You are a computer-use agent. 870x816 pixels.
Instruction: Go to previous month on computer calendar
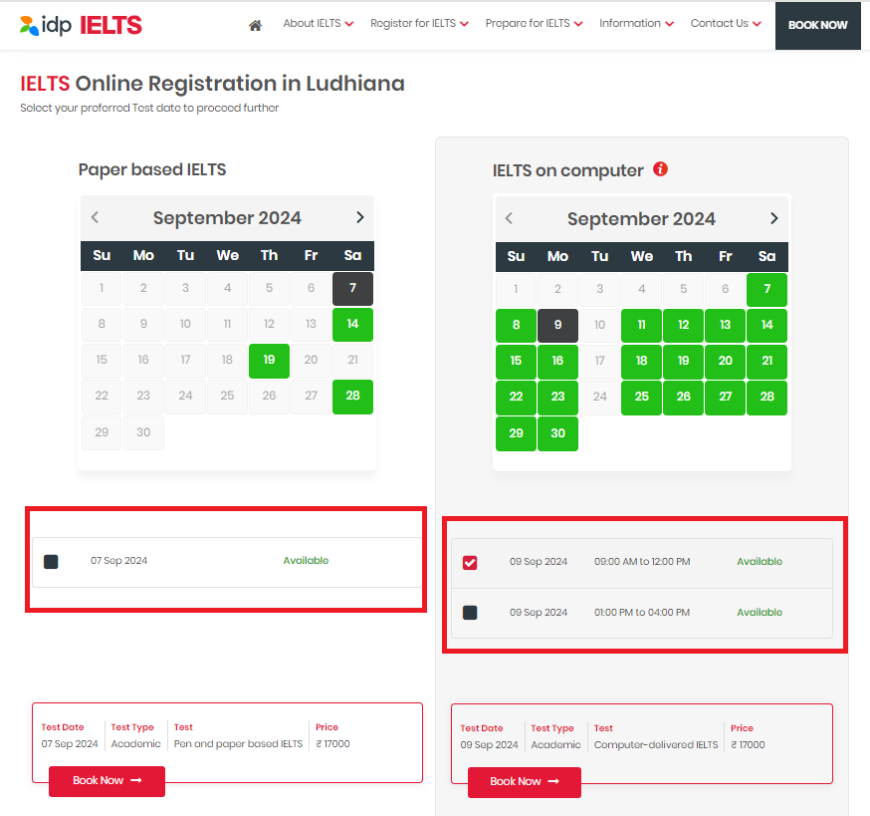pyautogui.click(x=509, y=217)
